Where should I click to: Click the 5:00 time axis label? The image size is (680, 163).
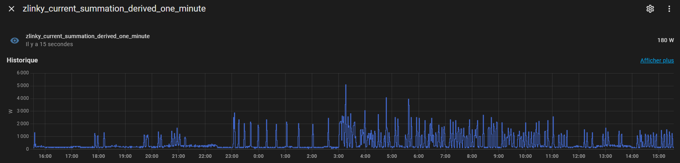pyautogui.click(x=392, y=156)
